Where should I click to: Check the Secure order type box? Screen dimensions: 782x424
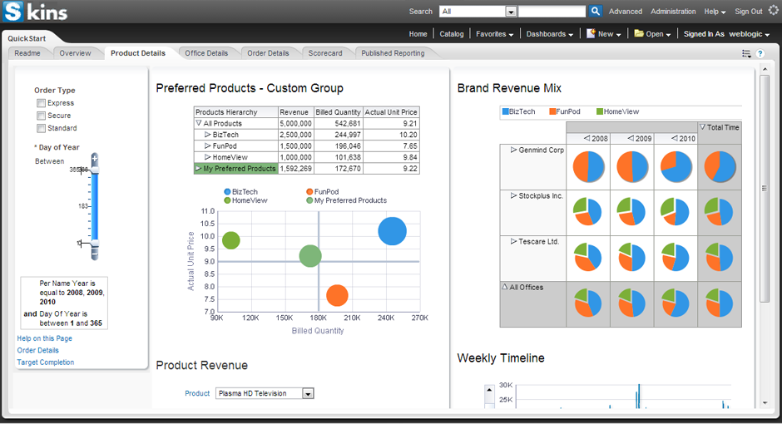pos(41,116)
